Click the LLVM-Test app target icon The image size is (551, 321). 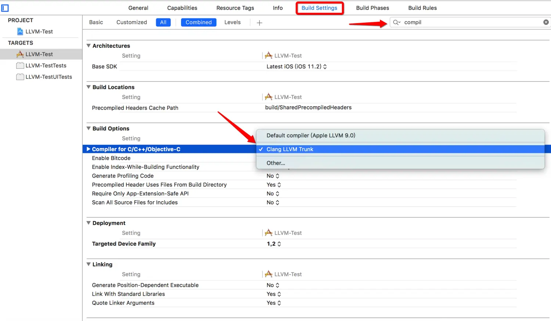pos(20,54)
